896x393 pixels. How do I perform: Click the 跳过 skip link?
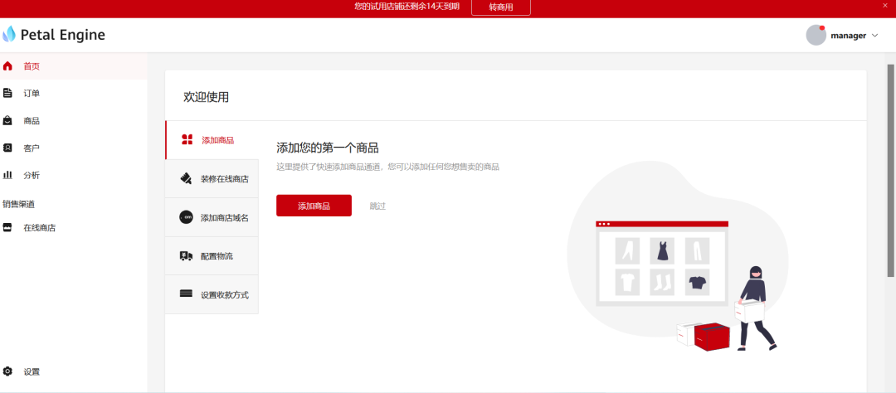(x=377, y=206)
